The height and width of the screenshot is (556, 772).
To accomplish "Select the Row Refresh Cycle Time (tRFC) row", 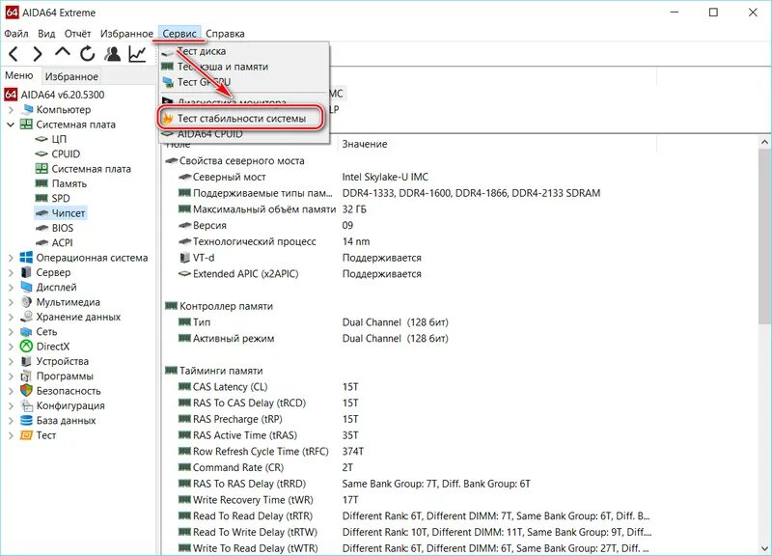I will (460, 451).
